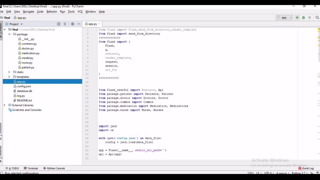Open model.py in project tree
Screen dimensions: 320x180
pyautogui.click(x=25, y=58)
